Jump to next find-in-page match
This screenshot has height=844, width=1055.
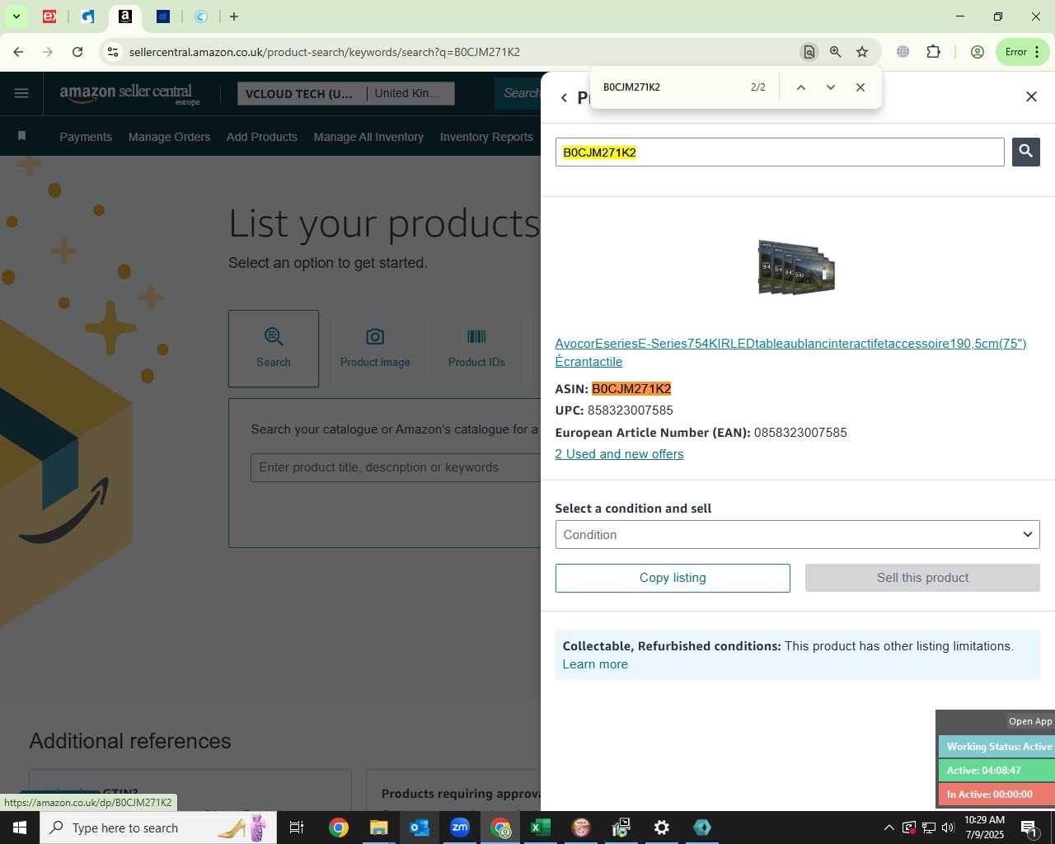(830, 87)
